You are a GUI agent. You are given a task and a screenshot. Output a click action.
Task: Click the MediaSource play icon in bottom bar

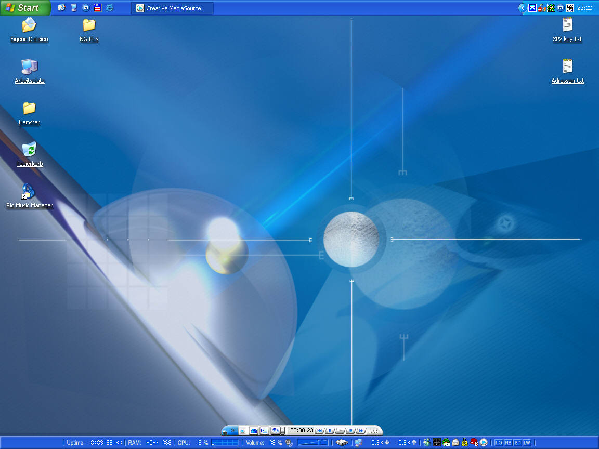[x=484, y=443]
